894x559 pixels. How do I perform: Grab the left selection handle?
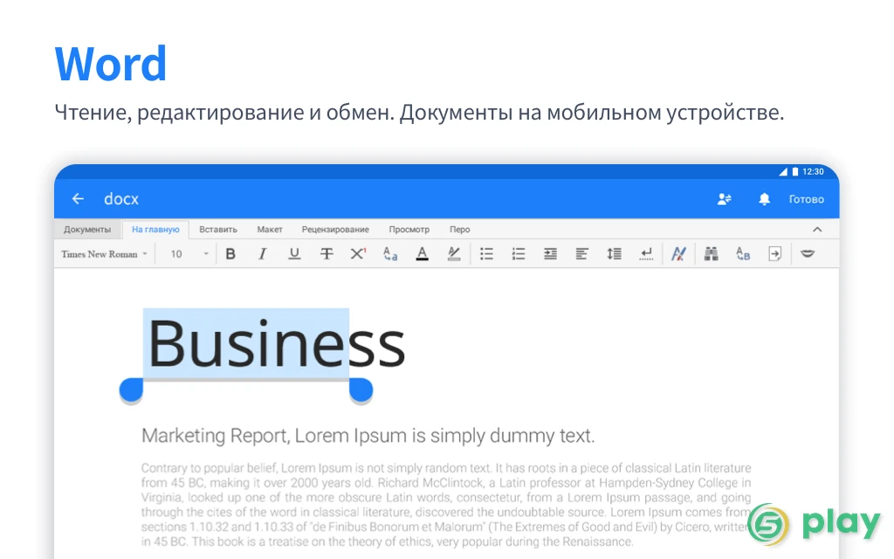(x=131, y=390)
